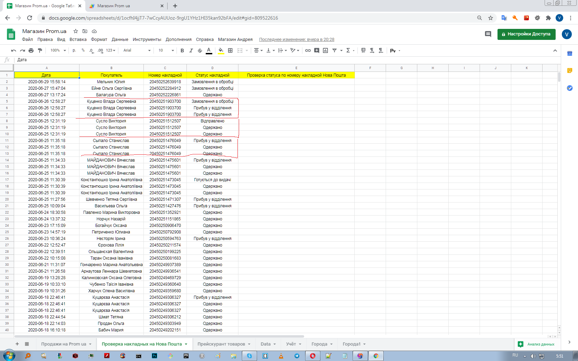Open the cell borders menu
Image resolution: width=578 pixels, height=361 pixels.
pos(230,51)
